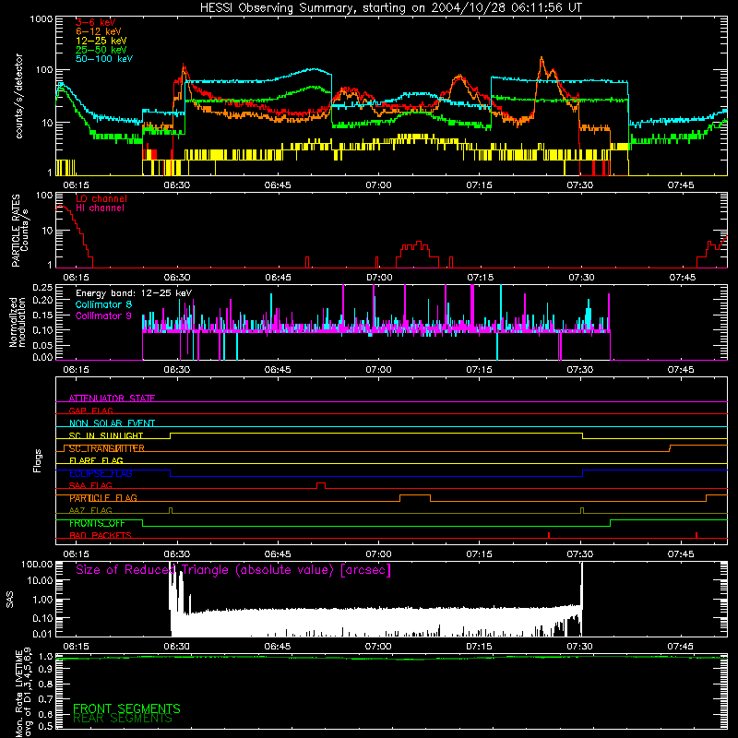Screen dimensions: 738x738
Task: Click the FLARE_FLAG label
Action: [96, 460]
